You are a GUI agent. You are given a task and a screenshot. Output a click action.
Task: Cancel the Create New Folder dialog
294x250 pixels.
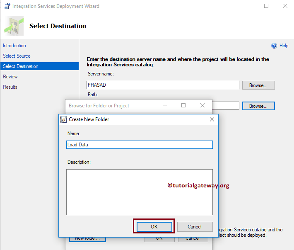[x=195, y=226]
